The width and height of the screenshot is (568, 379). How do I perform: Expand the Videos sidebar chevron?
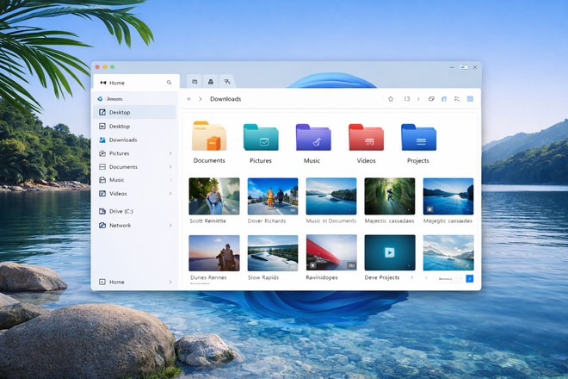click(170, 194)
